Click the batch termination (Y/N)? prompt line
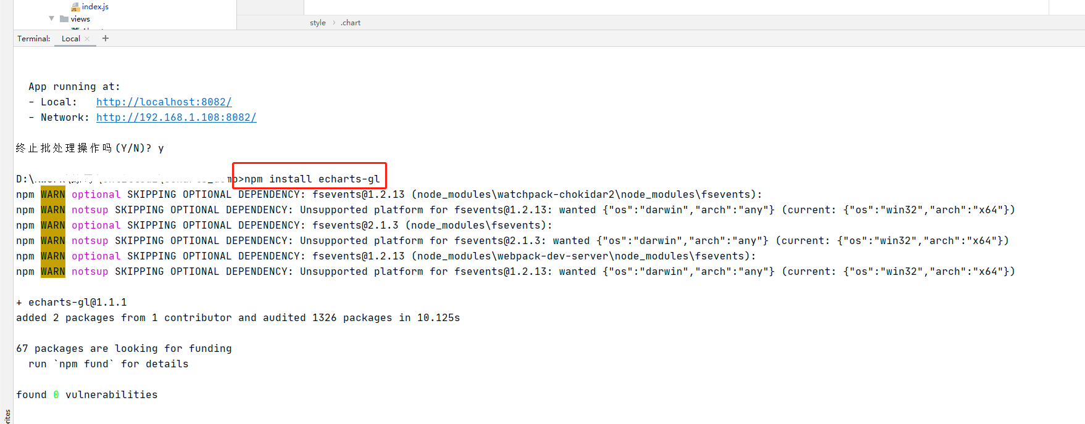 [x=90, y=149]
